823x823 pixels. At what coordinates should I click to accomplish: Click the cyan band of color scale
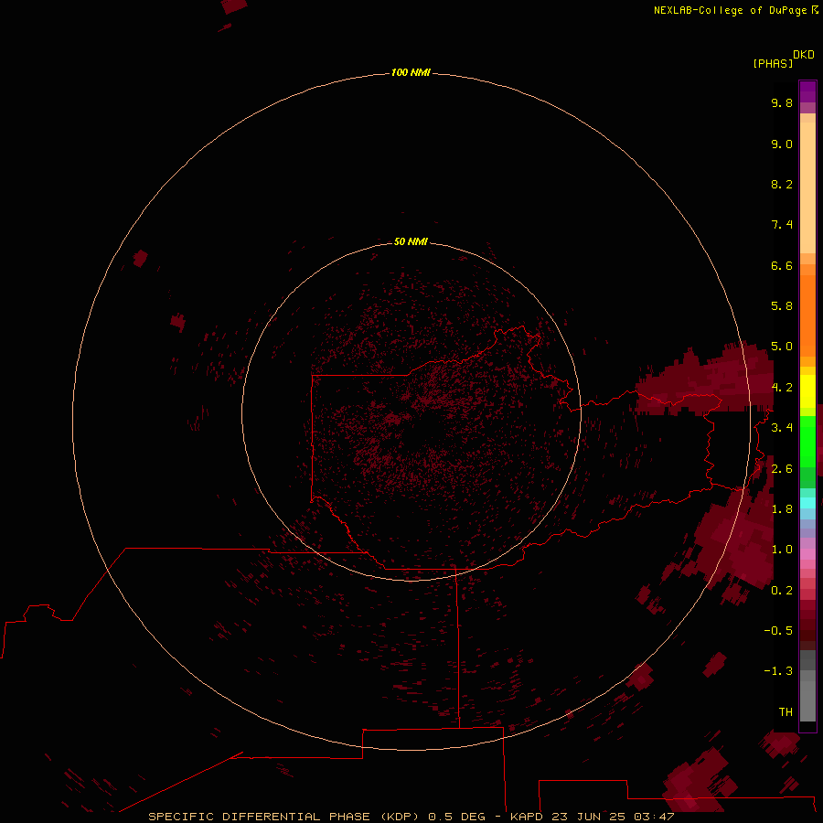pyautogui.click(x=807, y=503)
